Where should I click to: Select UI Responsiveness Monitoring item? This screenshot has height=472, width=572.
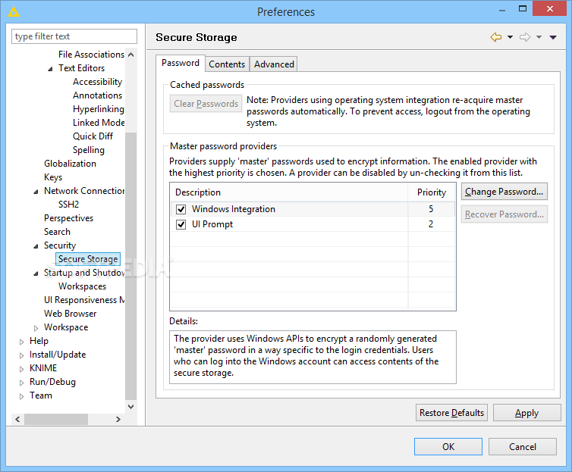[x=84, y=300]
